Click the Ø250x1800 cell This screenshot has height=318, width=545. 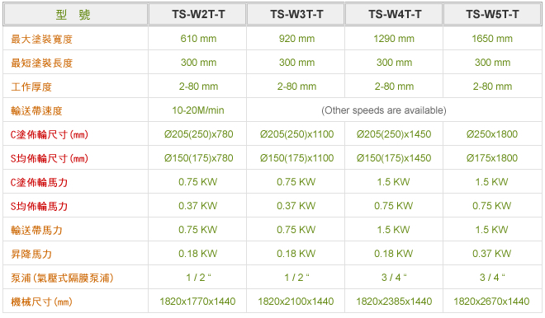click(x=492, y=134)
